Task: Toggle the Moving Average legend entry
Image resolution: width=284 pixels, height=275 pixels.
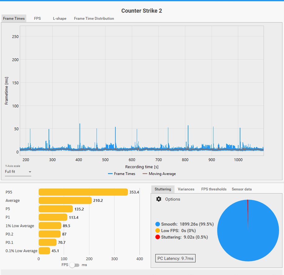Action: point(159,174)
